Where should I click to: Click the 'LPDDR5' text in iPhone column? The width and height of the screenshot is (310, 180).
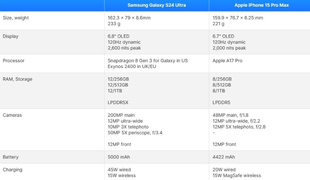tap(221, 103)
